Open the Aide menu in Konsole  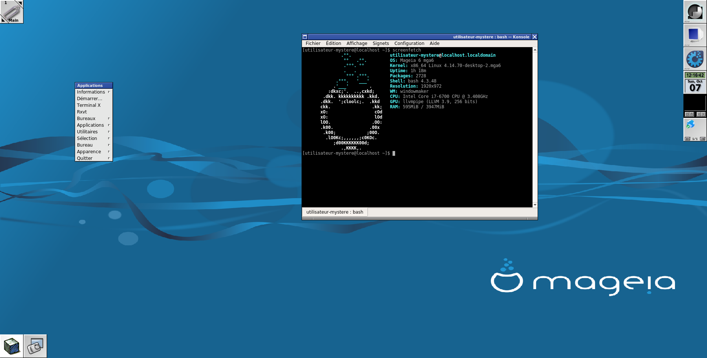435,43
